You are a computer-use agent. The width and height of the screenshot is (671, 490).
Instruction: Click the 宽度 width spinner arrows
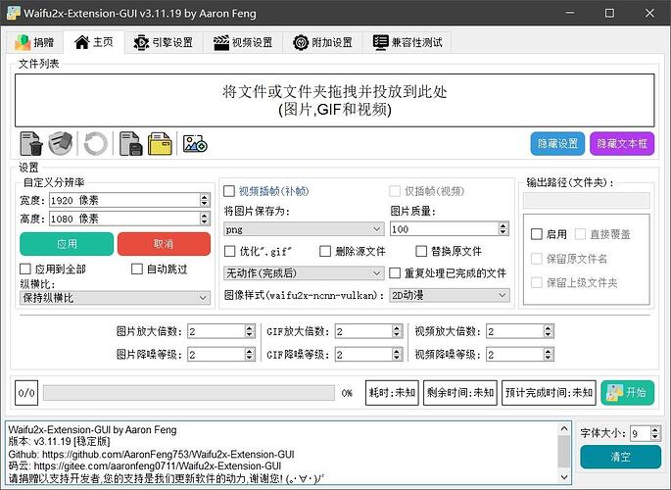pos(205,200)
